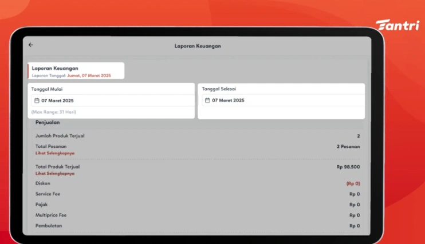The height and width of the screenshot is (244, 425).
Task: Click the Pembulatan label
Action: click(49, 226)
